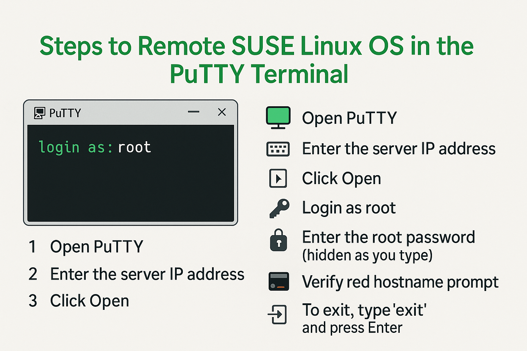Image resolution: width=527 pixels, height=351 pixels.
Task: Click the keyboard icon for server IP address
Action: pyautogui.click(x=278, y=149)
